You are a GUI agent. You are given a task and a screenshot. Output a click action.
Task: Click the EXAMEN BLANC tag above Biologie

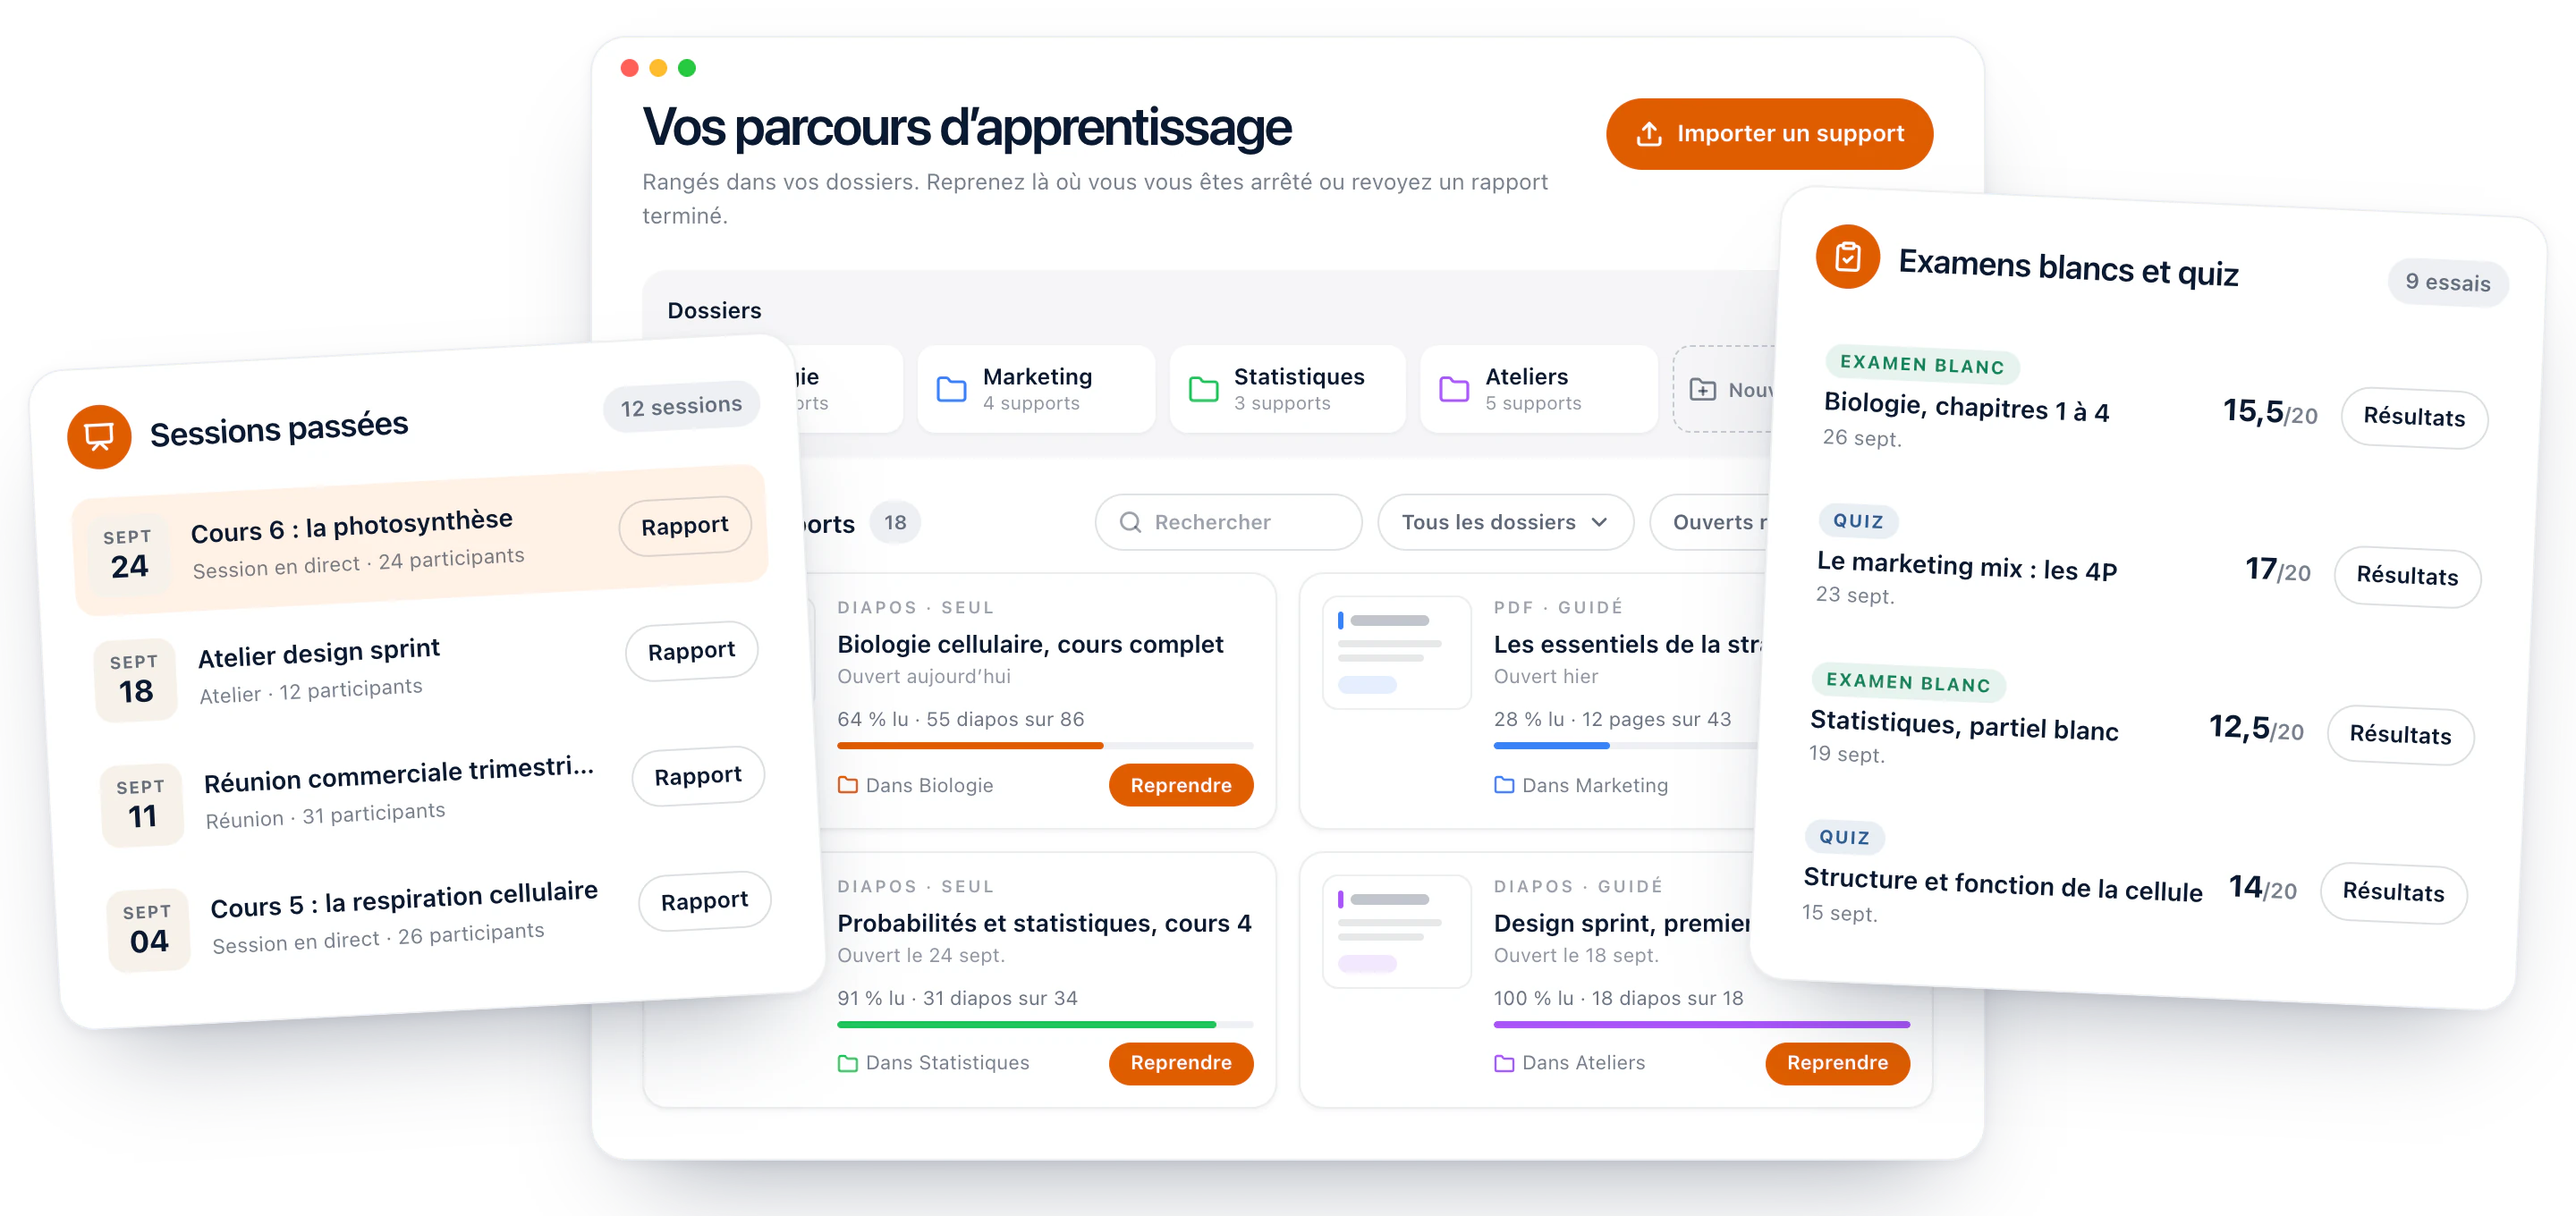(x=1922, y=364)
